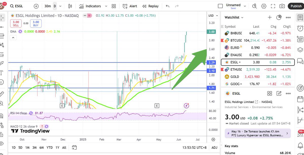Open chart settings hexagon icon
The height and width of the screenshot is (155, 304).
264,6
